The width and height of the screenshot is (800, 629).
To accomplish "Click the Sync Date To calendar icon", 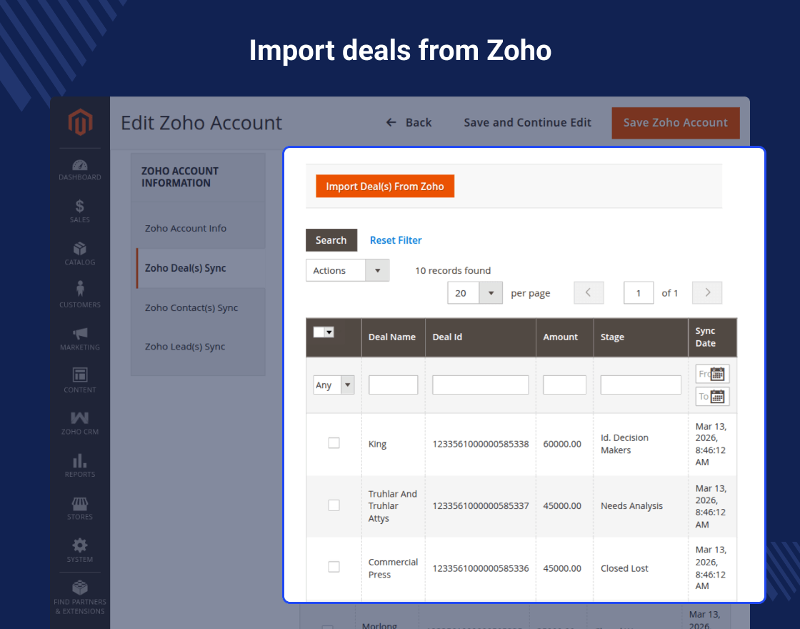I will (x=717, y=396).
